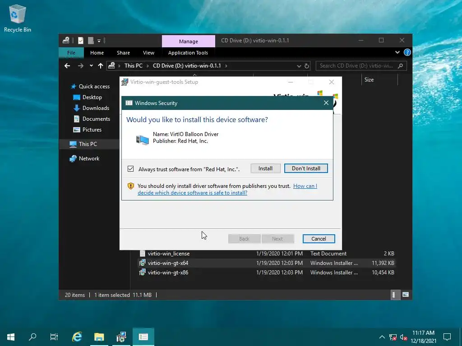Click Don't Install button
This screenshot has width=462, height=346.
tap(306, 168)
